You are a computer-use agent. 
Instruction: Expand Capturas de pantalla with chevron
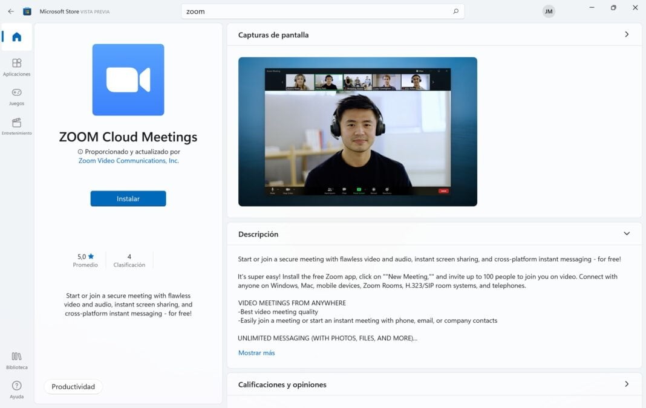627,34
